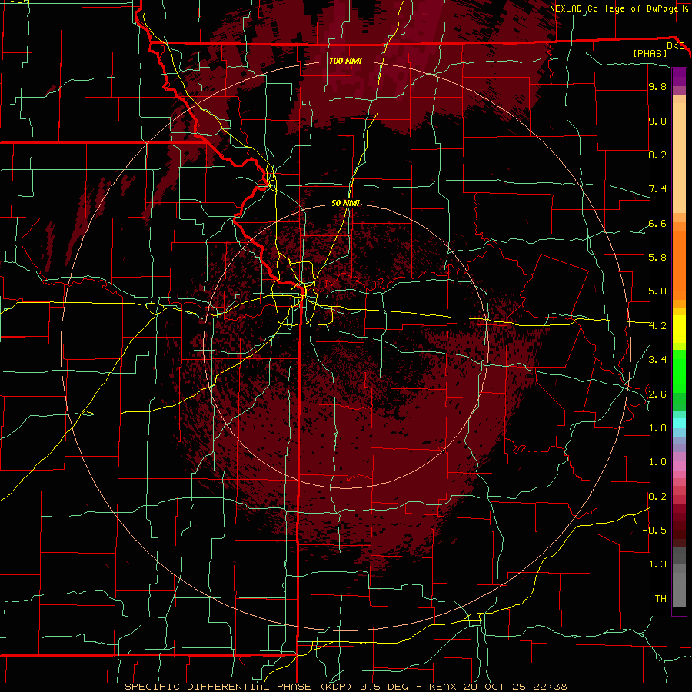Select the orange segment of the color bar
The height and width of the screenshot is (692, 692).
pyautogui.click(x=679, y=264)
